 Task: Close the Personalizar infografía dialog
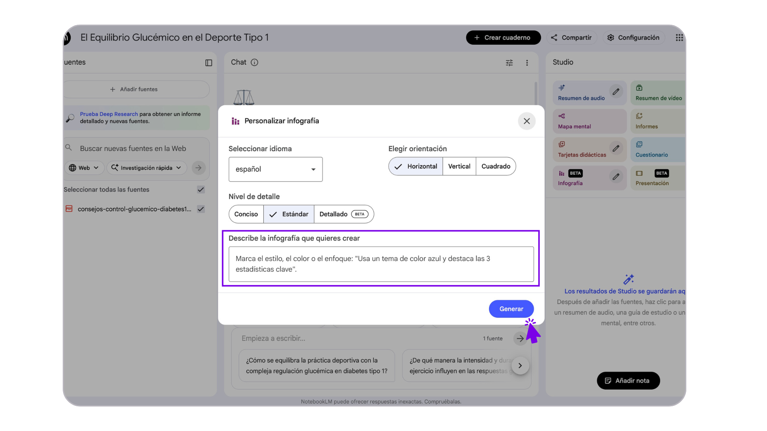[x=527, y=121]
